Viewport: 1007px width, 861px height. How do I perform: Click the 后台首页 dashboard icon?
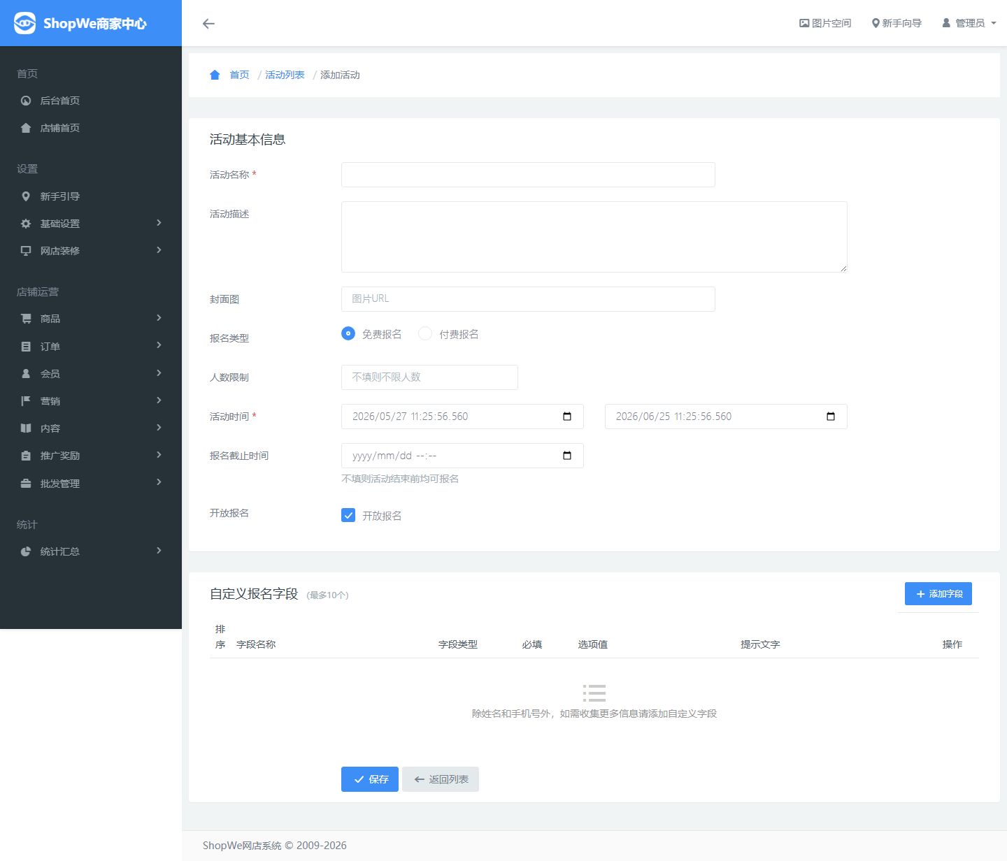click(x=26, y=101)
